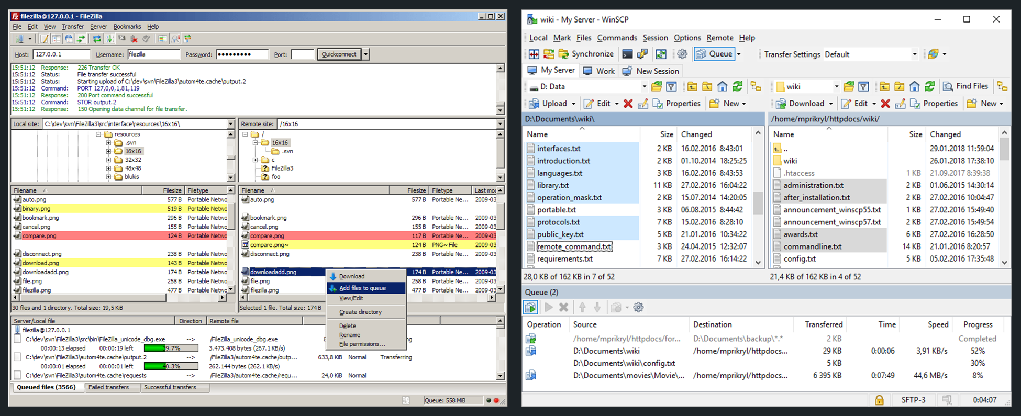This screenshot has width=1021, height=416.
Task: Open FileZilla Site Manager icon
Action: point(19,39)
